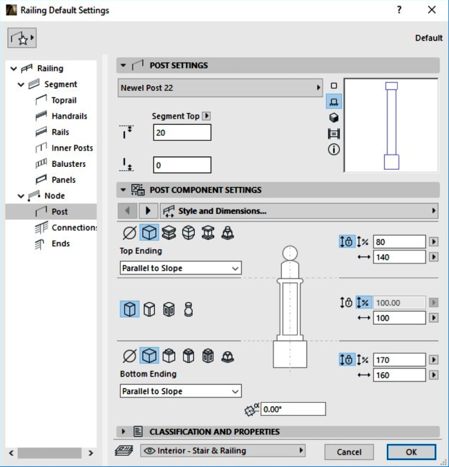Choose the last bottom ending shape icon
This screenshot has height=467, width=449.
tap(227, 356)
